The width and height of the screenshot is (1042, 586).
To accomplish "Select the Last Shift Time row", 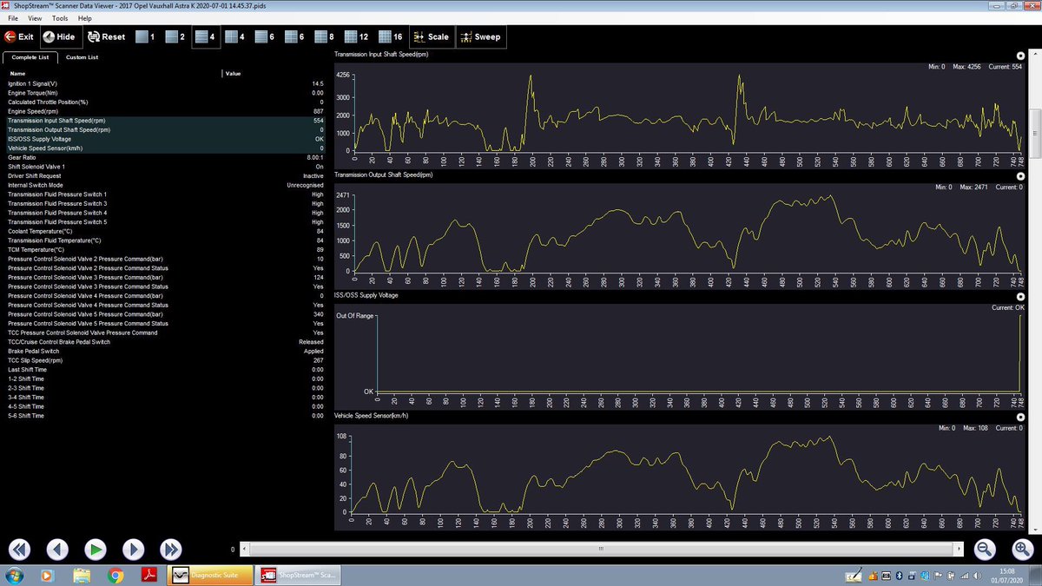I will coord(165,370).
